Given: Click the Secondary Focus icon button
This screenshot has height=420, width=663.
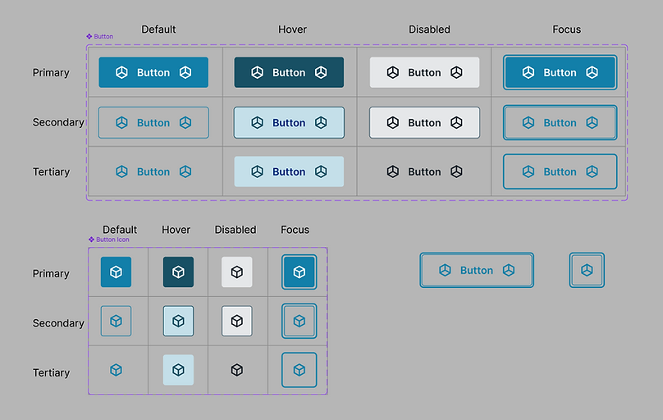Looking at the screenshot, I should click(299, 321).
